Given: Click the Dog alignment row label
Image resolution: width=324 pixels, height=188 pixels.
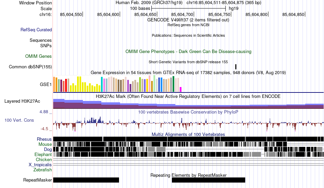Looking at the screenshot, I should [48, 150].
